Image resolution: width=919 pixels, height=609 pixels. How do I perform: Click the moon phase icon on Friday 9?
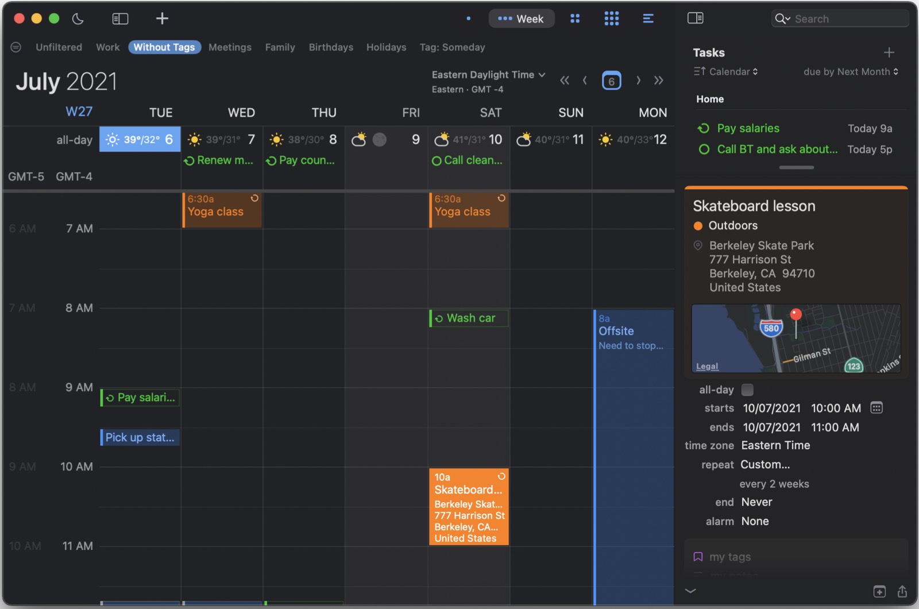point(380,140)
